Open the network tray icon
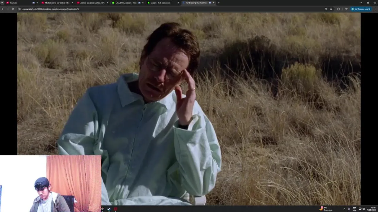 (x=360, y=209)
